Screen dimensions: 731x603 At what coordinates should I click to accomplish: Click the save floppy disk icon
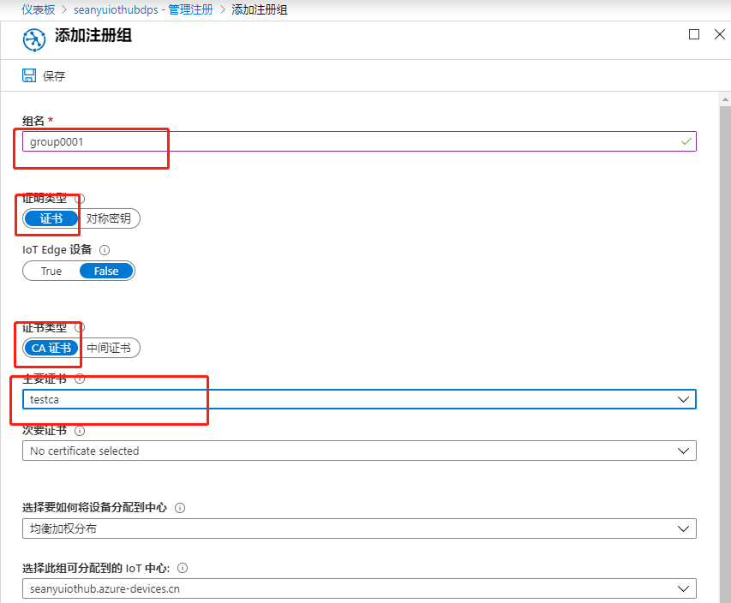pos(29,75)
